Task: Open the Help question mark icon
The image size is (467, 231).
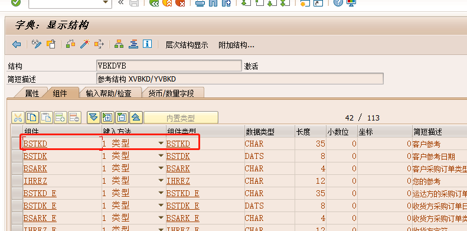Action: 338,3
